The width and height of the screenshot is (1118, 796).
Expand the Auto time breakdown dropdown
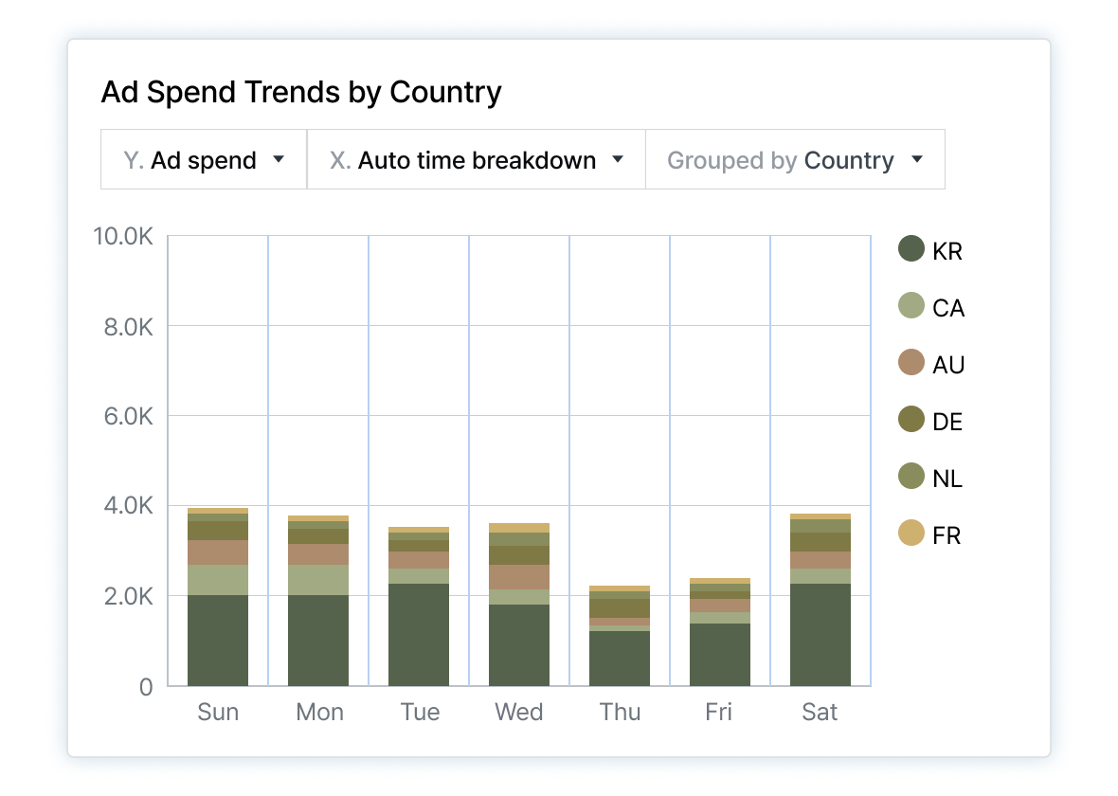tap(476, 159)
